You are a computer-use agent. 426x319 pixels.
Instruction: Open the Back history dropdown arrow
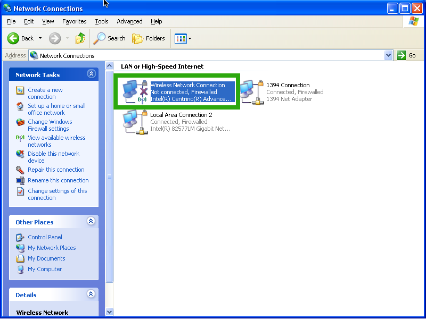click(40, 38)
